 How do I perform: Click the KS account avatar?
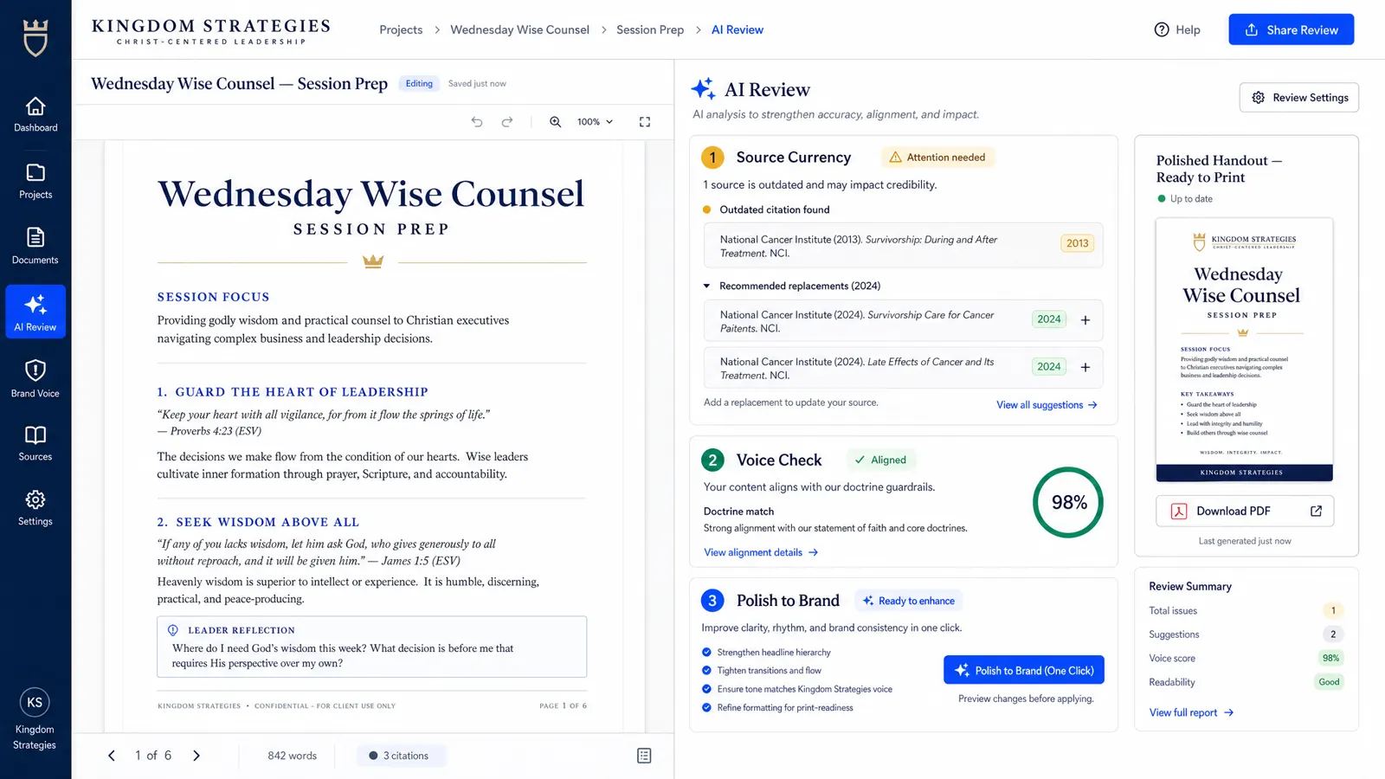35,702
